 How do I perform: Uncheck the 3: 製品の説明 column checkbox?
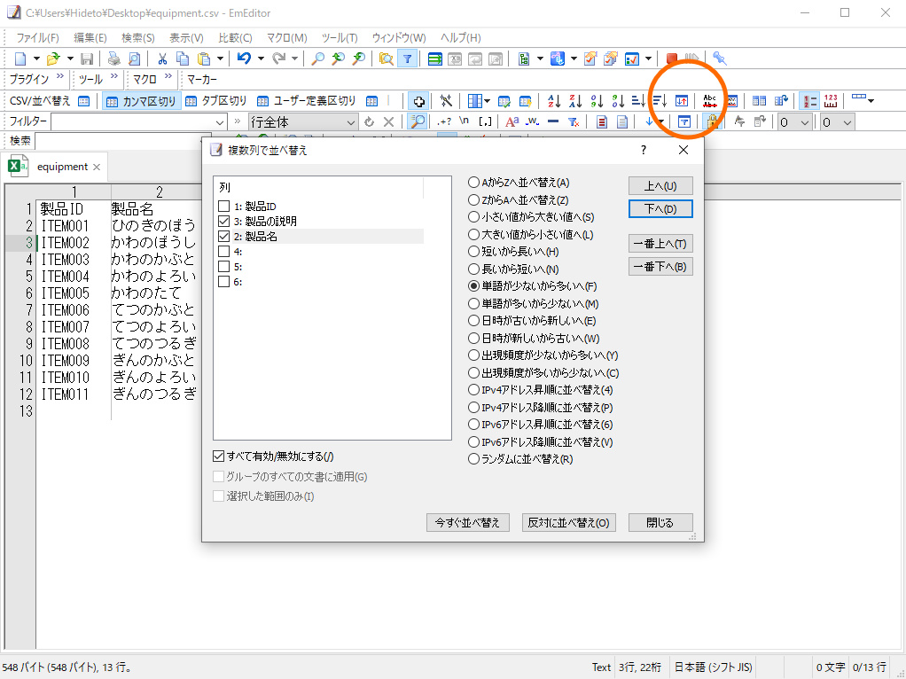pyautogui.click(x=223, y=222)
